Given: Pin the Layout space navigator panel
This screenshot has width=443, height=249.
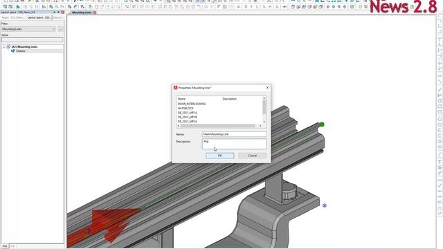Looking at the screenshot, I should point(58,12).
